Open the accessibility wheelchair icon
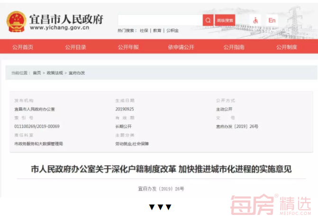Image resolution: width=318 pixels, height=222 pixels. (255, 20)
